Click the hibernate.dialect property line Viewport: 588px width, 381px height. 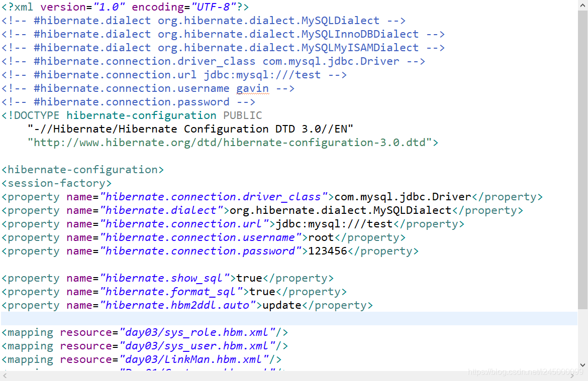click(262, 210)
